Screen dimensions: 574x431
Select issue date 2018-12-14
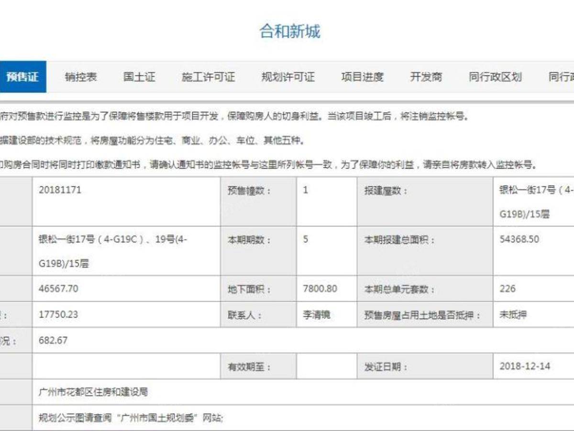point(525,366)
